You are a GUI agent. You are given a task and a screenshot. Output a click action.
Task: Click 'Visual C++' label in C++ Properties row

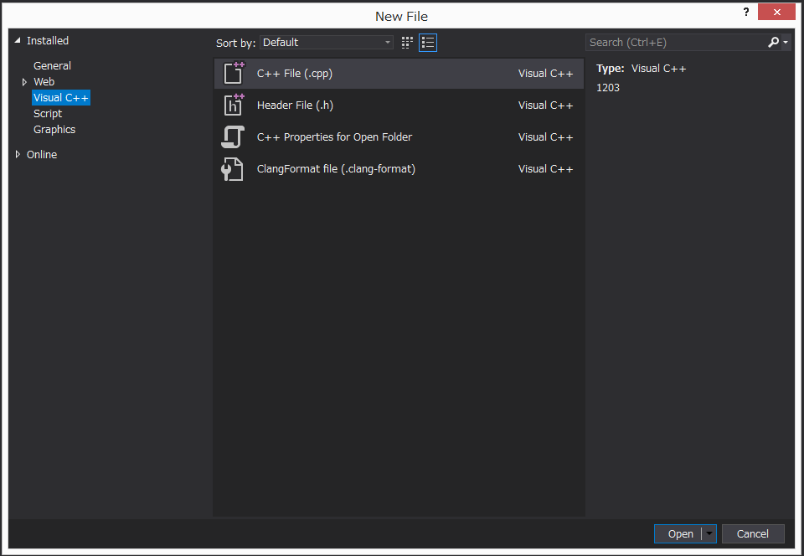545,136
